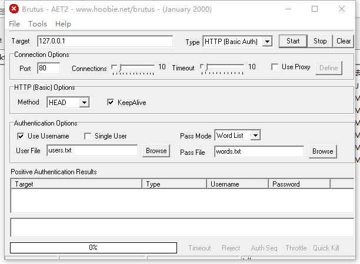Image resolution: width=360 pixels, height=264 pixels.
Task: Click the Auth Seq status indicator
Action: [264, 248]
